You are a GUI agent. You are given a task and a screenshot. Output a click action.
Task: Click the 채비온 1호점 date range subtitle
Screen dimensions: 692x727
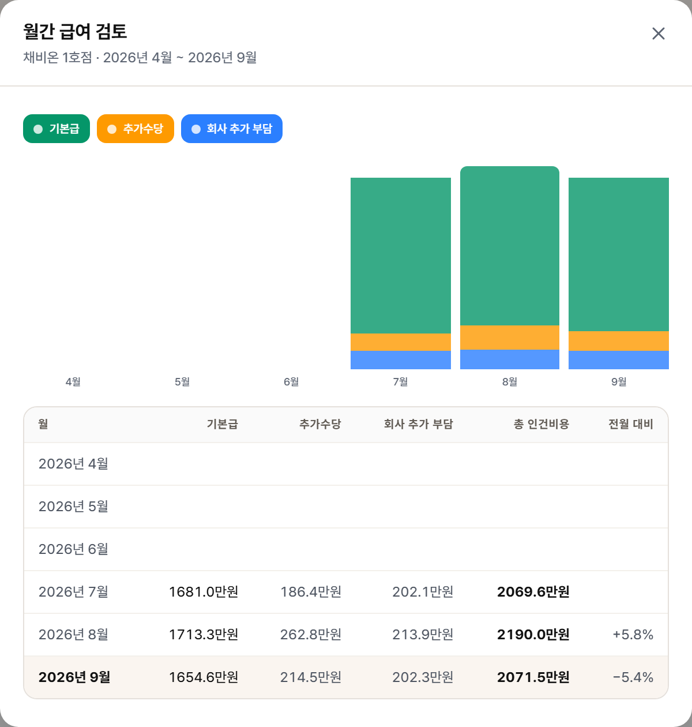(x=140, y=58)
